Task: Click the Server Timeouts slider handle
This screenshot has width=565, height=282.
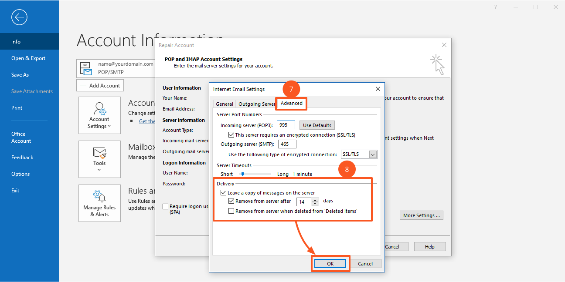Action: pyautogui.click(x=242, y=174)
